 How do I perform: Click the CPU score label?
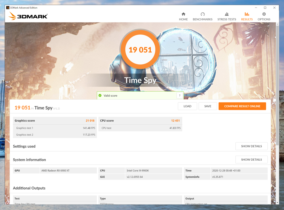click(107, 121)
